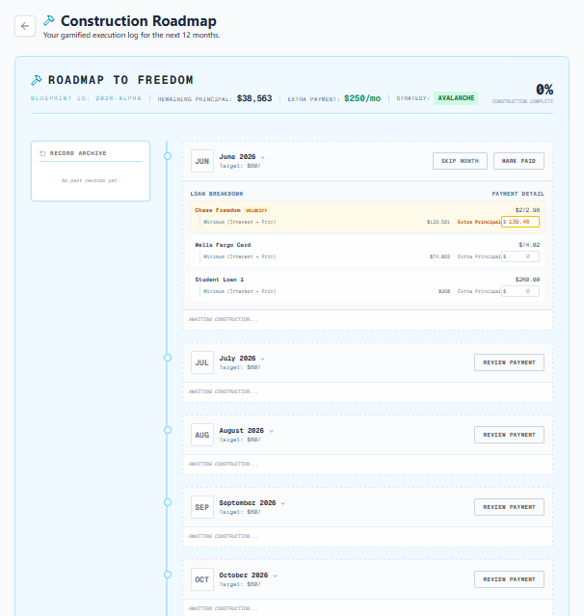Click the Velocity tag on Chase Freedom
Screen dimensions: 584x616
click(x=256, y=210)
